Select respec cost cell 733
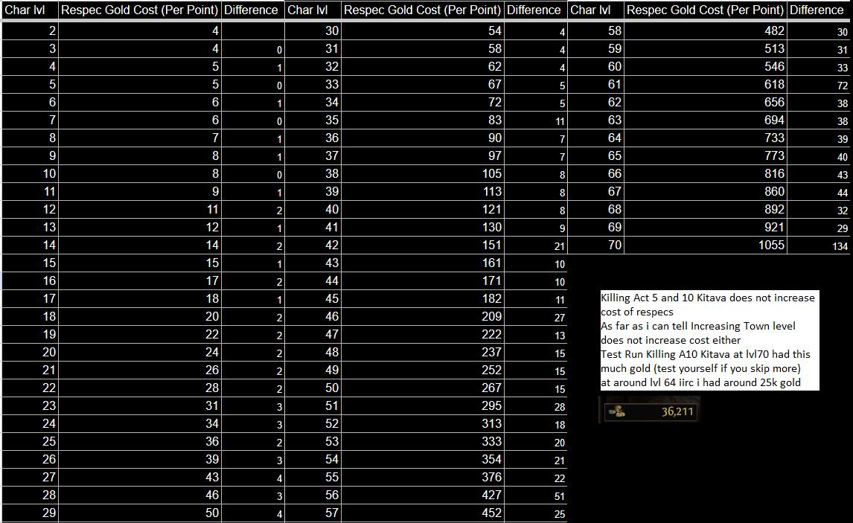Image resolution: width=853 pixels, height=523 pixels. (x=706, y=138)
